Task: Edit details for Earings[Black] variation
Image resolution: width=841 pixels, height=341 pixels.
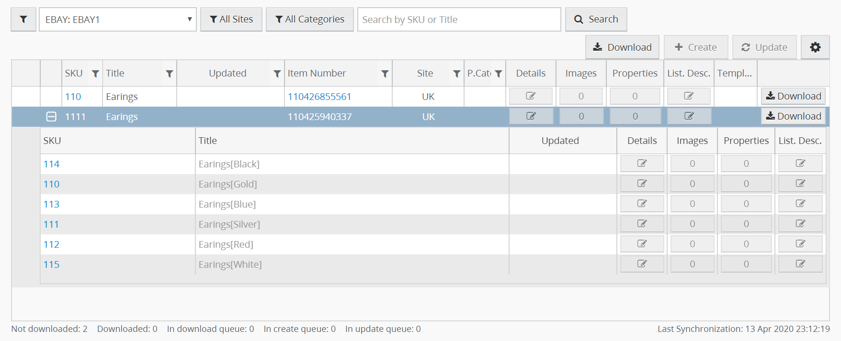Action: click(642, 164)
